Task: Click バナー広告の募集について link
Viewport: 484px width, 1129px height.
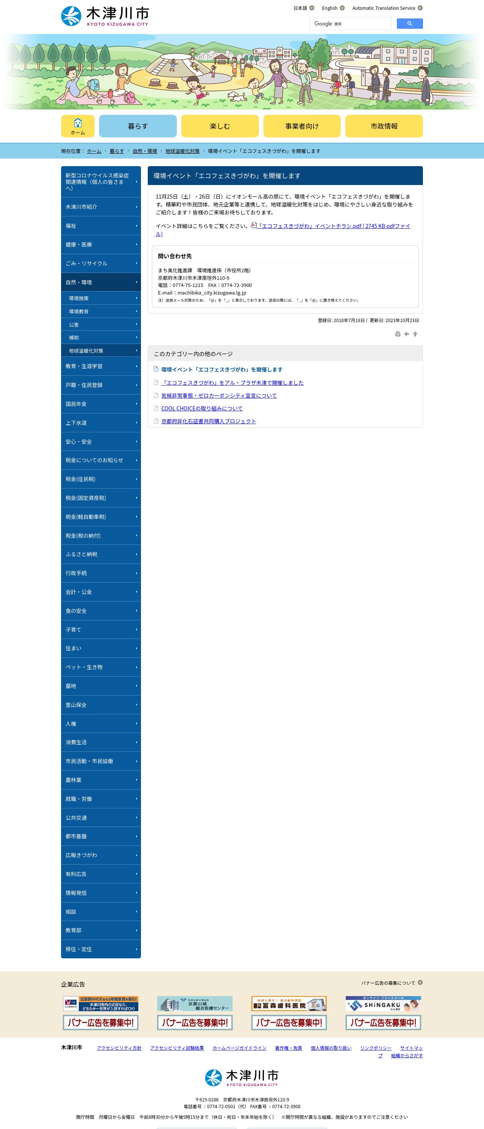Action: tap(388, 982)
